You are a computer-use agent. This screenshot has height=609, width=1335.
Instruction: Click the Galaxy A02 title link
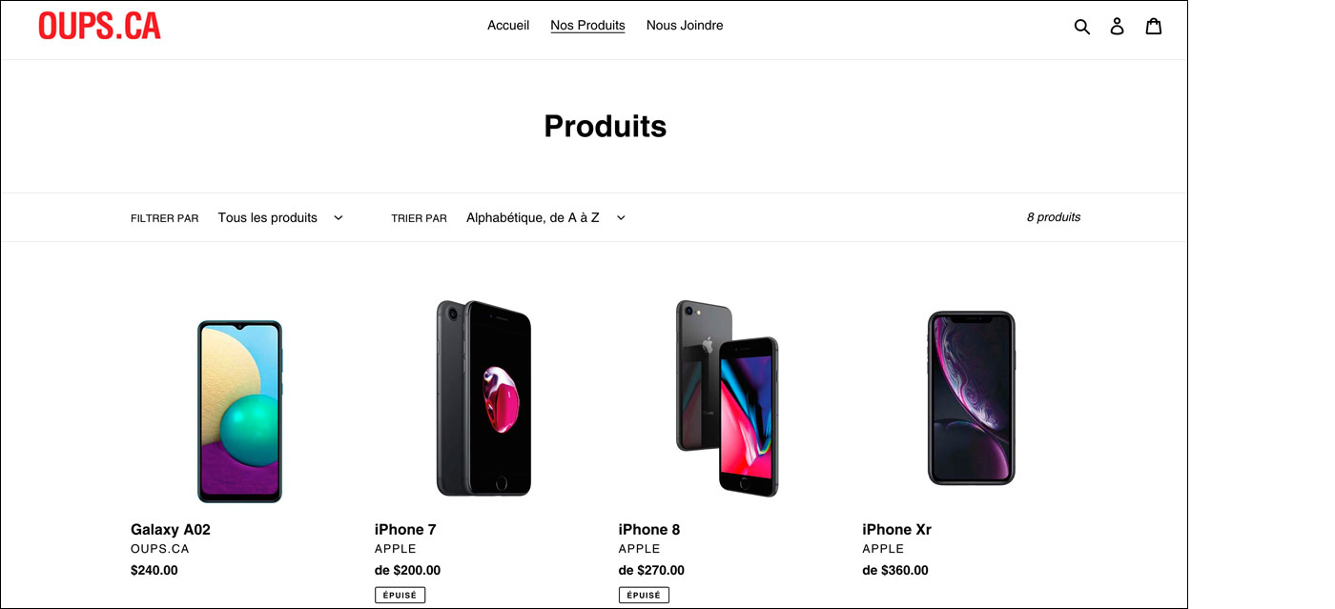(171, 530)
